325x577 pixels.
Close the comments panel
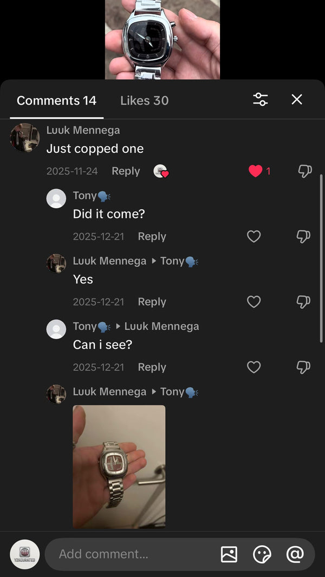(297, 99)
